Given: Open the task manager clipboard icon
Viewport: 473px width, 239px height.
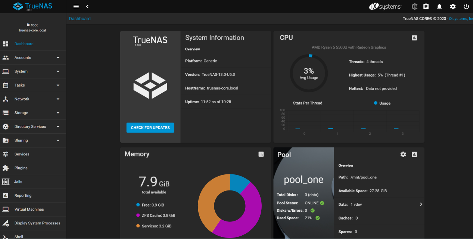Looking at the screenshot, I should coord(426,7).
